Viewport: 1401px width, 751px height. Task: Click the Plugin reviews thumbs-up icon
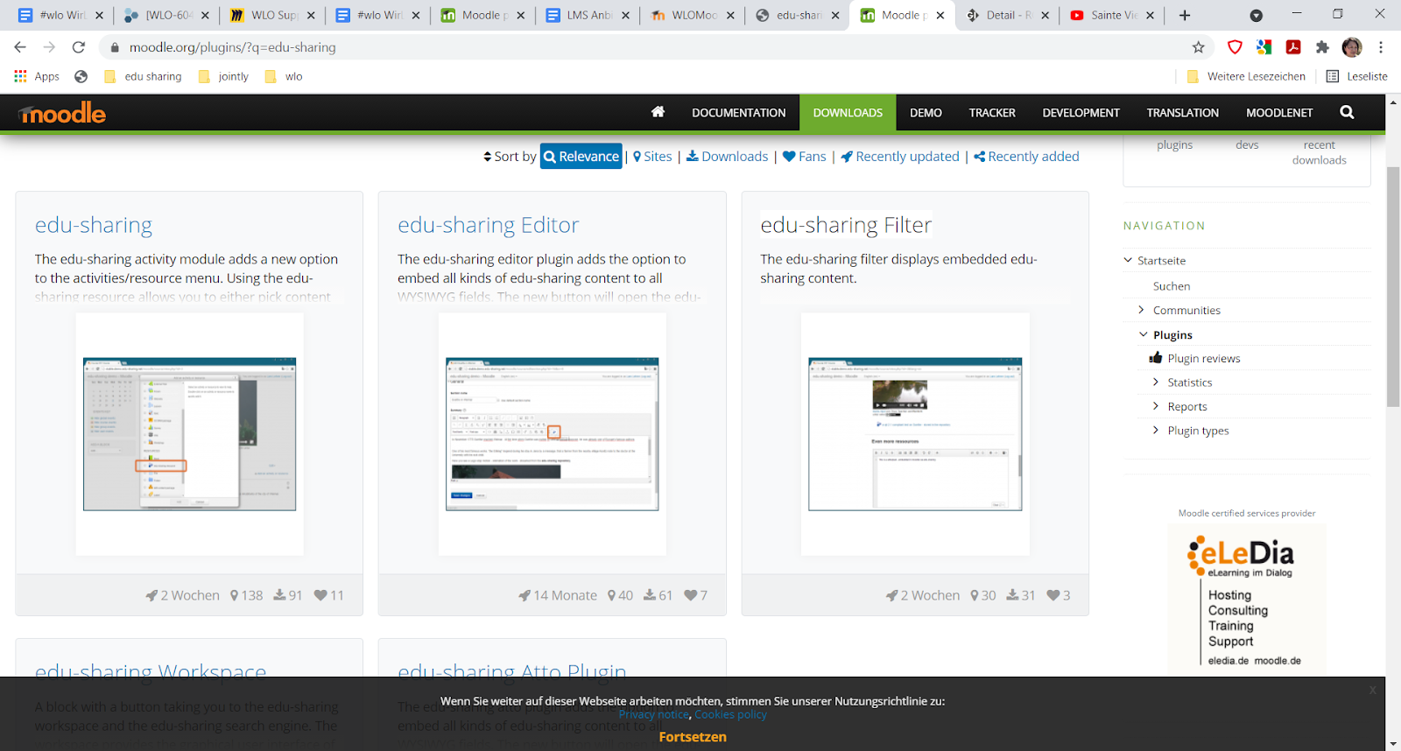point(1156,358)
